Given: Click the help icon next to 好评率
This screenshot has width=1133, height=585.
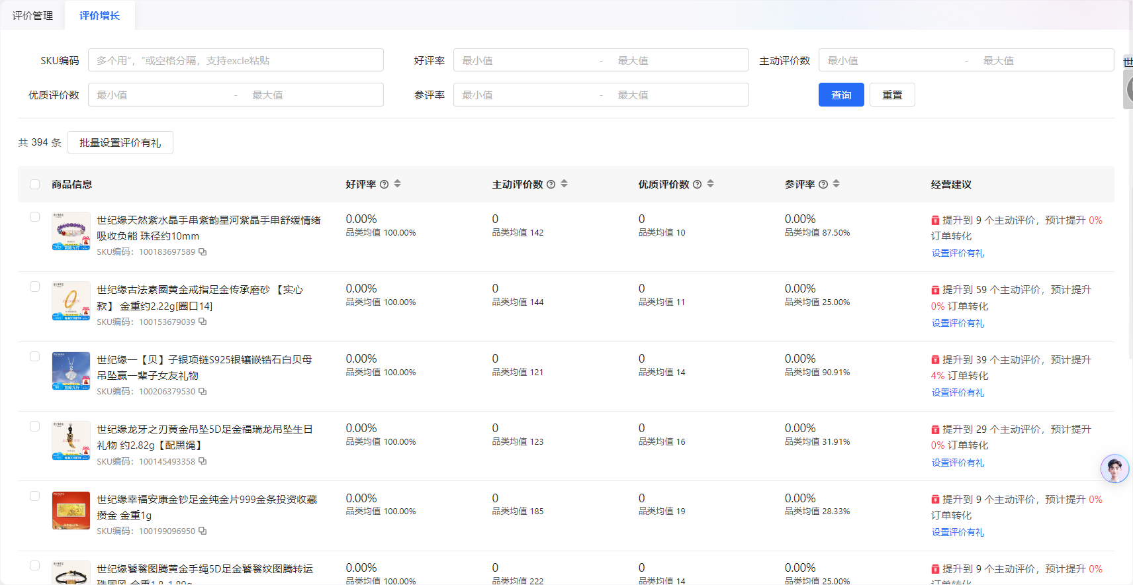Looking at the screenshot, I should tap(384, 185).
